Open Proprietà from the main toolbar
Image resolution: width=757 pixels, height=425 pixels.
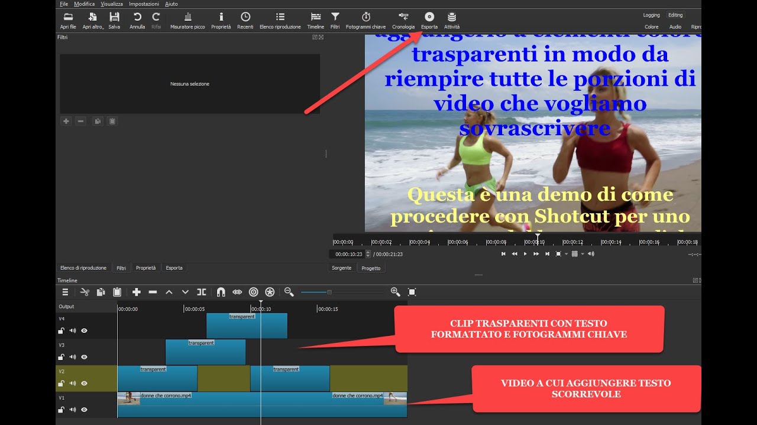click(x=221, y=21)
